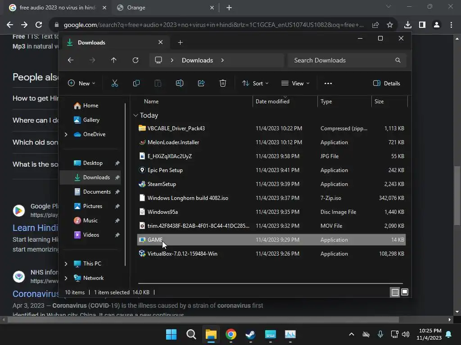Click the search magnifier in Search Downloads
This screenshot has height=345, width=461.
pos(398,60)
